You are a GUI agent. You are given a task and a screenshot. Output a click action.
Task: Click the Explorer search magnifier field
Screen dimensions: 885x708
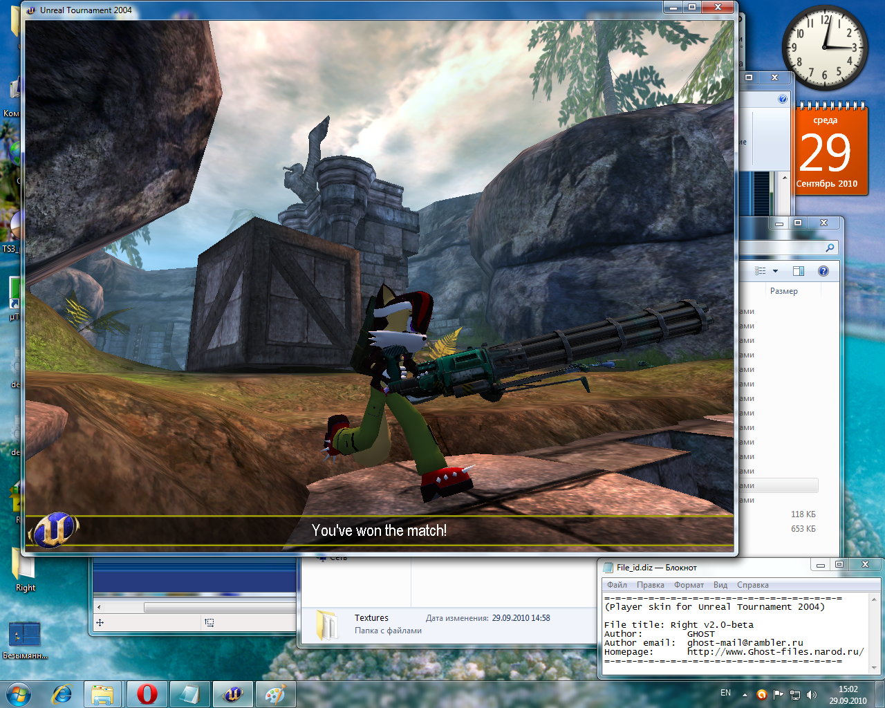(830, 248)
